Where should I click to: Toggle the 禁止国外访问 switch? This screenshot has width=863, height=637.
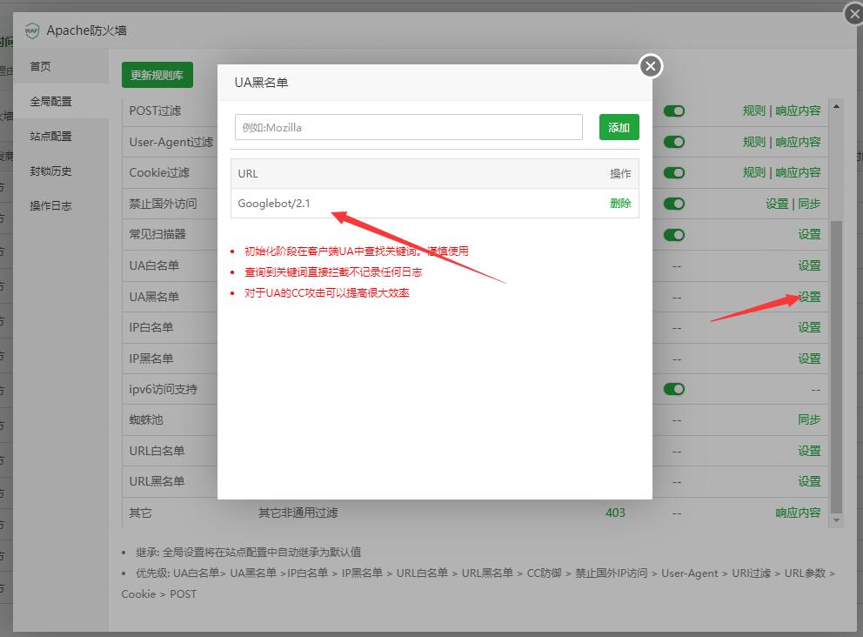tap(674, 204)
